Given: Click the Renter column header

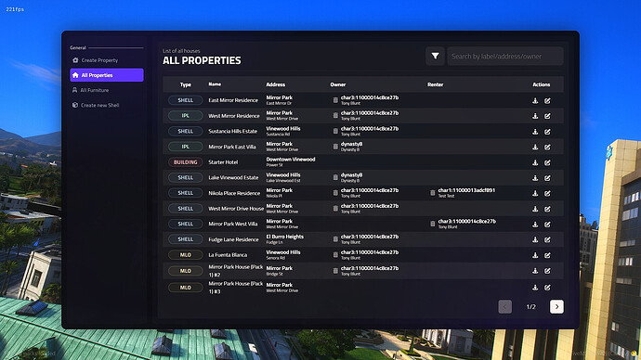Looking at the screenshot, I should point(436,84).
